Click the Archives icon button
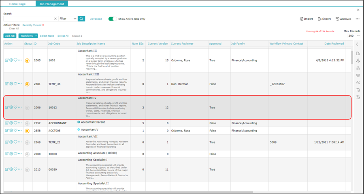Viewport: 364px width, 194px height. pos(343,19)
